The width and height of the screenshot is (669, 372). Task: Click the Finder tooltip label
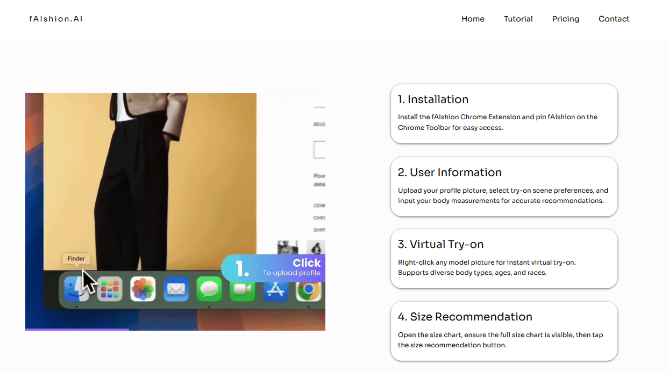(76, 258)
